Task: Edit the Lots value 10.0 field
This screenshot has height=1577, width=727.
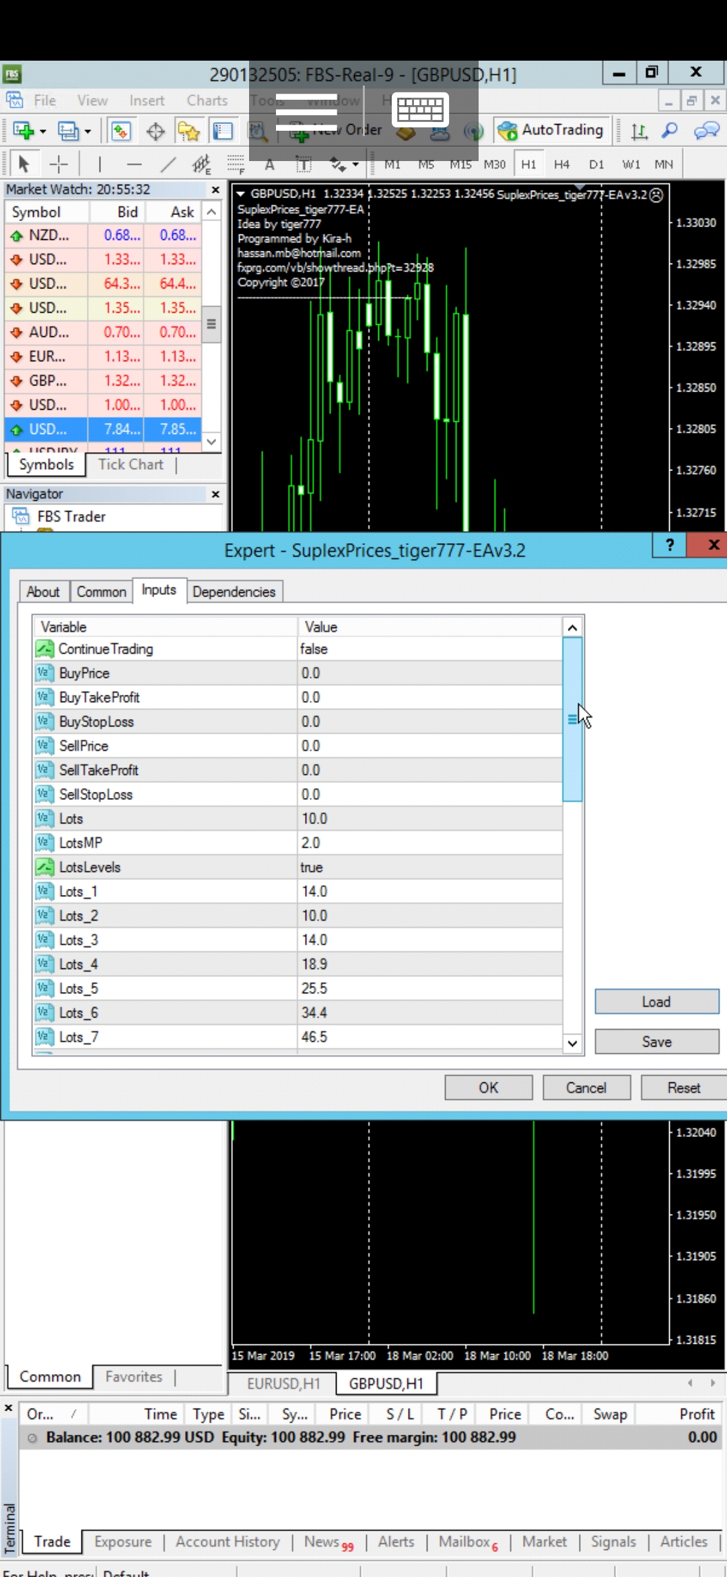Action: point(429,819)
